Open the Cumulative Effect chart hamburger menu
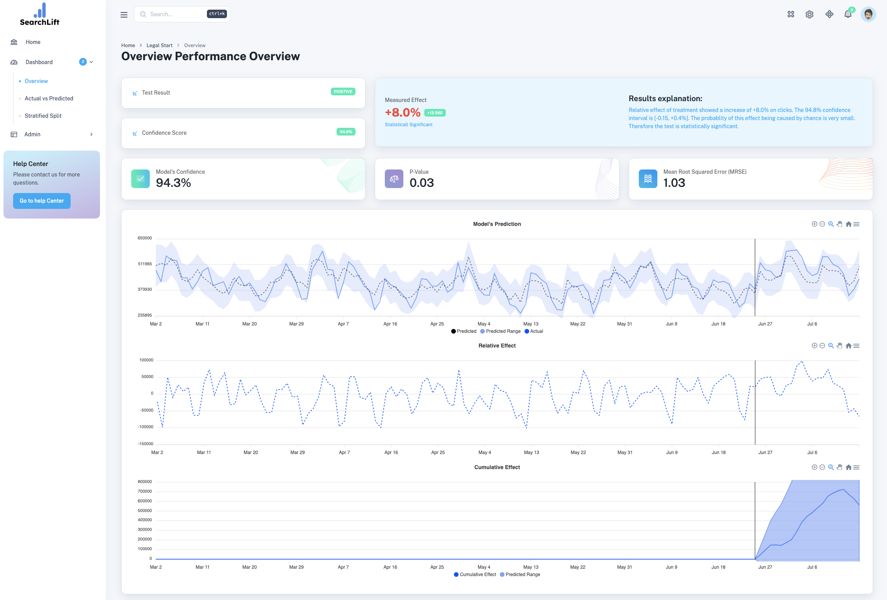Screen dimensions: 887x600 (x=857, y=467)
